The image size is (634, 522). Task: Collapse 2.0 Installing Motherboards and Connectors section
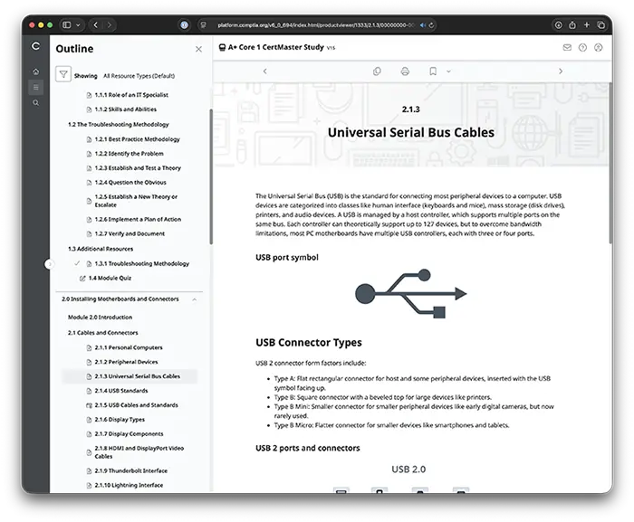(196, 298)
